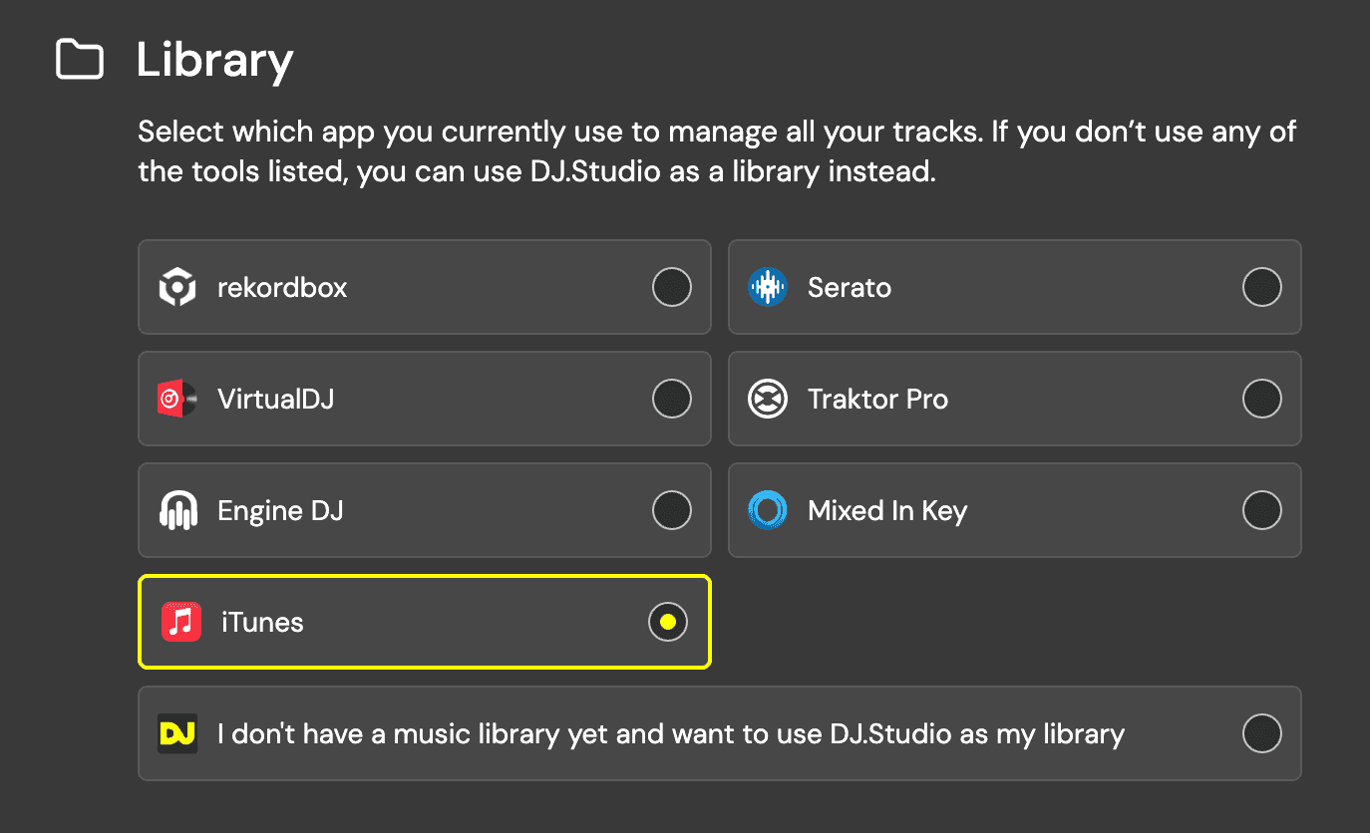Click the yellow DJ.Studio logo icon
The width and height of the screenshot is (1370, 833).
click(176, 733)
